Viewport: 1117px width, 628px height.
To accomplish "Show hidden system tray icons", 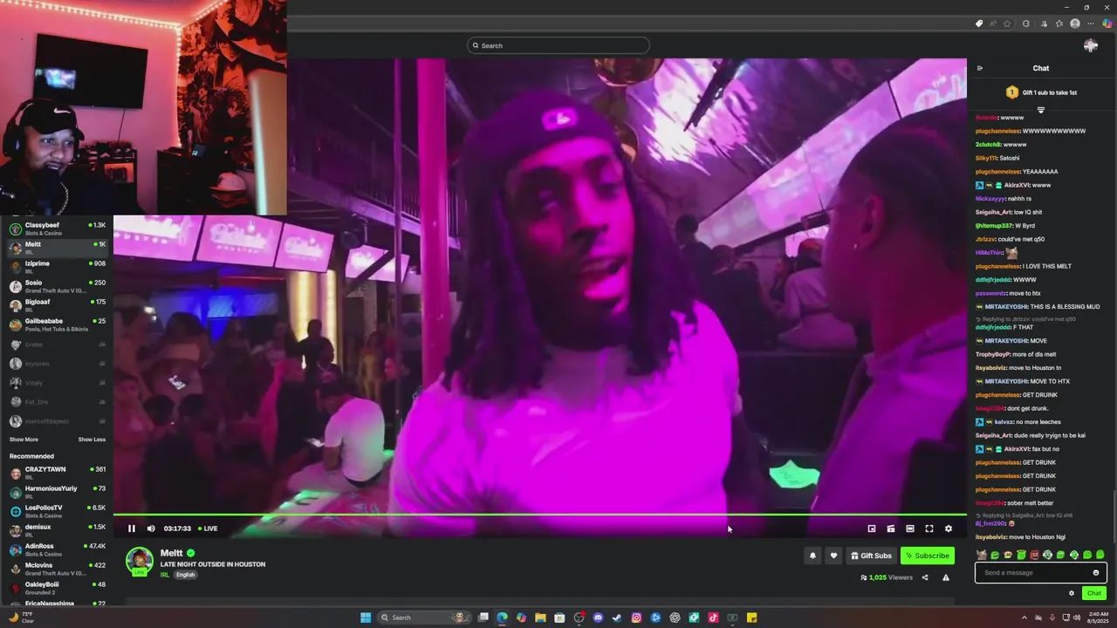I will tap(1024, 618).
